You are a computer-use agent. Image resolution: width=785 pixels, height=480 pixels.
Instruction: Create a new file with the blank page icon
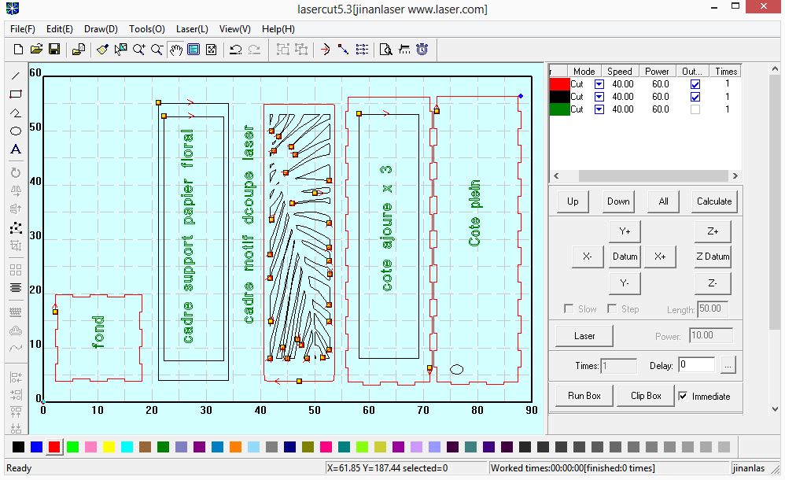coord(19,49)
